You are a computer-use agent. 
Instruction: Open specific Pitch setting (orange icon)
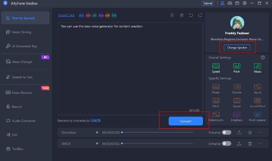click(x=216, y=103)
